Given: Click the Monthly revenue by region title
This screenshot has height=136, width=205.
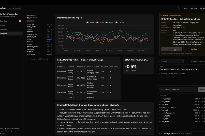Looking at the screenshot, I should (69, 18).
